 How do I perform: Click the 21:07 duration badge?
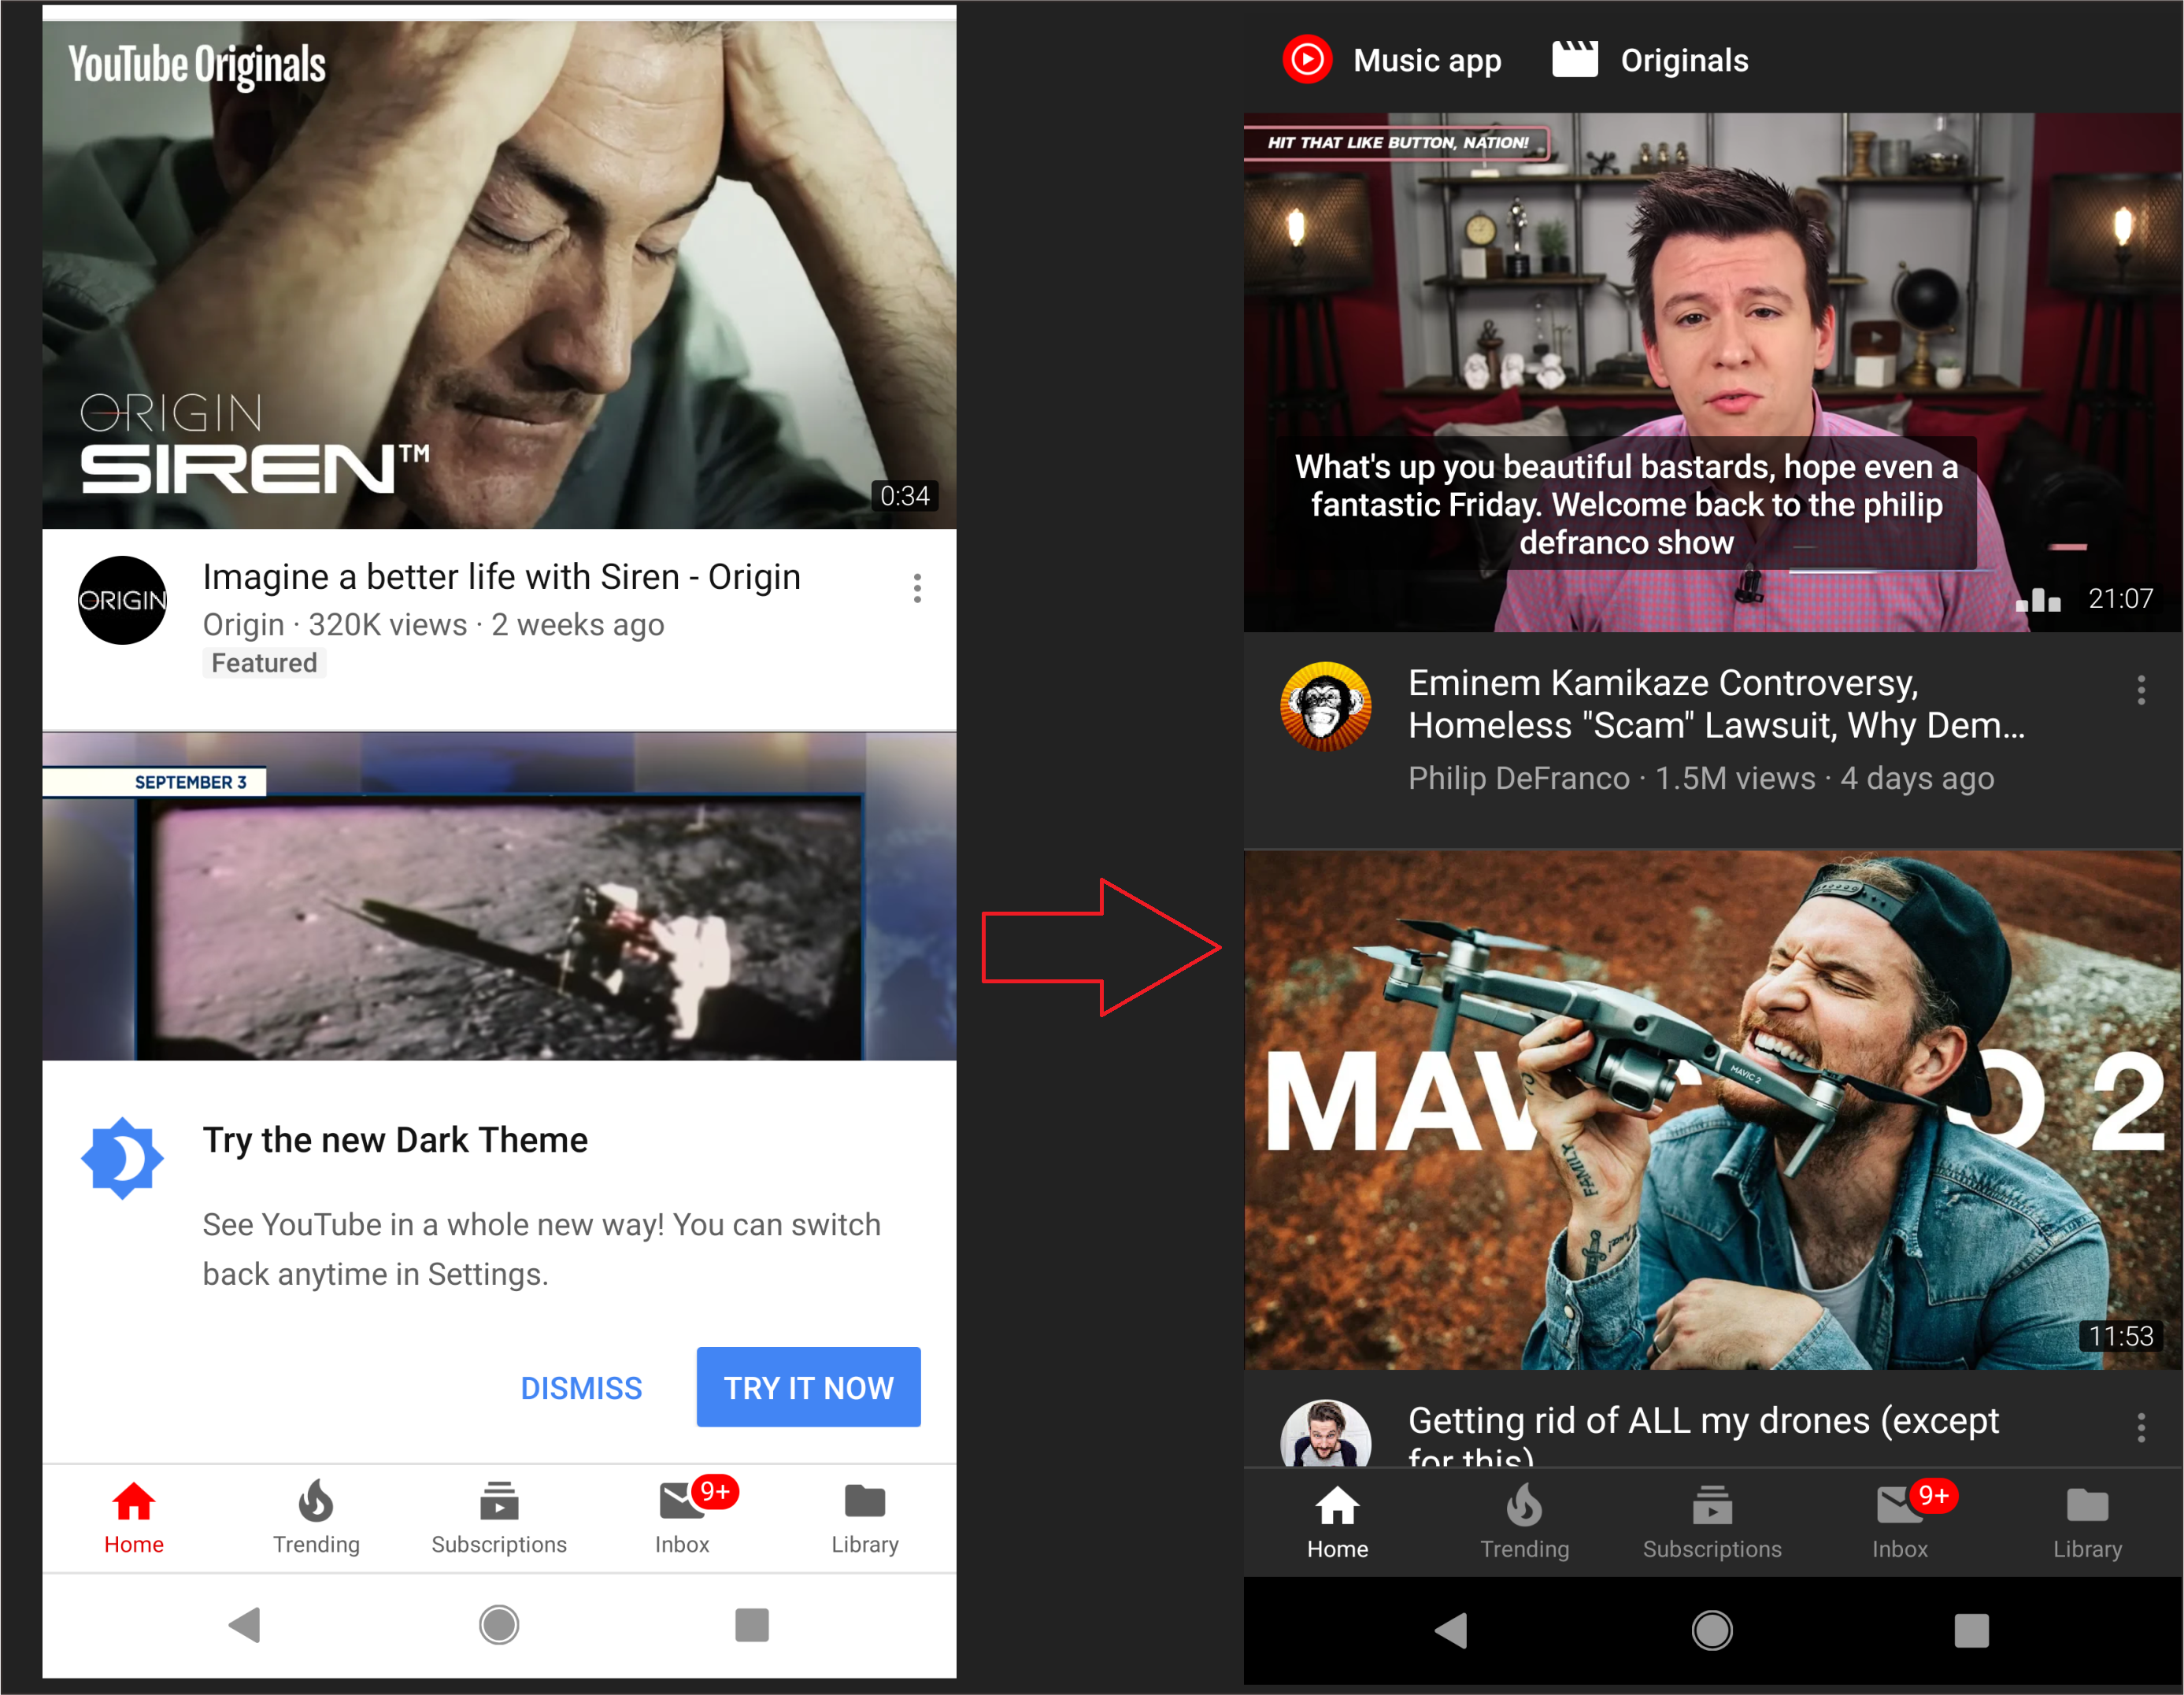(x=2120, y=599)
